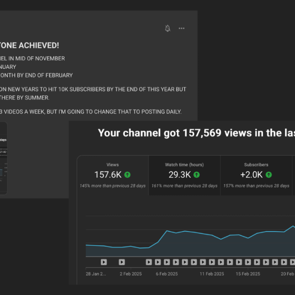The width and height of the screenshot is (295, 295).
Task: Click the "157% more than previous 28 days" text
Action: tap(256, 186)
